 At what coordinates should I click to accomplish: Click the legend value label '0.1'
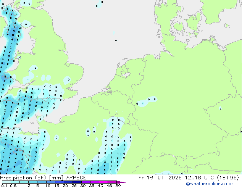(4, 185)
